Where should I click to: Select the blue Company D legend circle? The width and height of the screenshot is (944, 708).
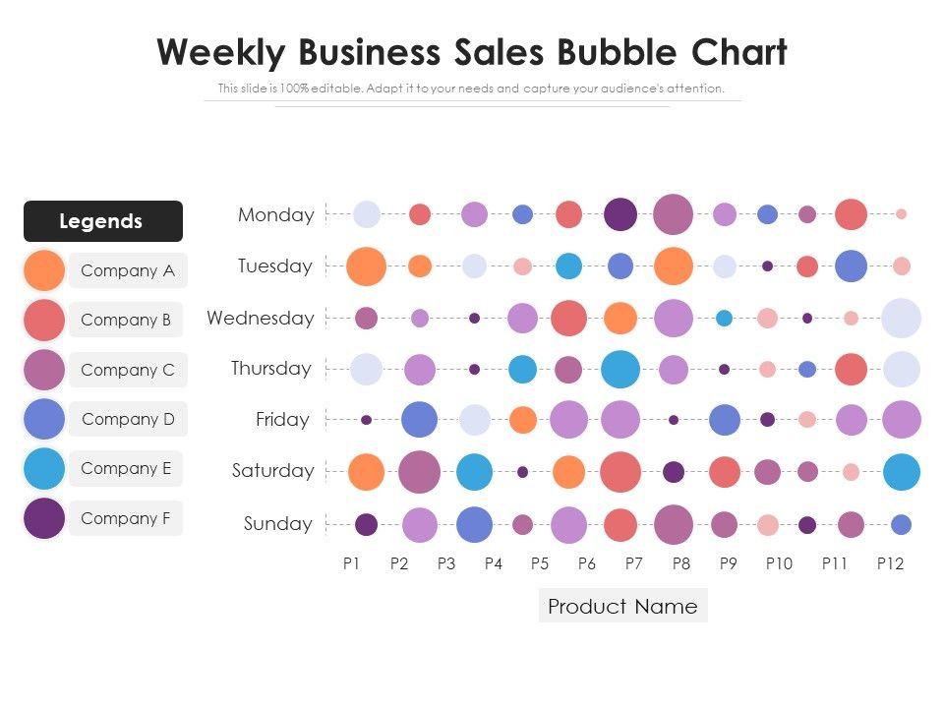tap(44, 419)
